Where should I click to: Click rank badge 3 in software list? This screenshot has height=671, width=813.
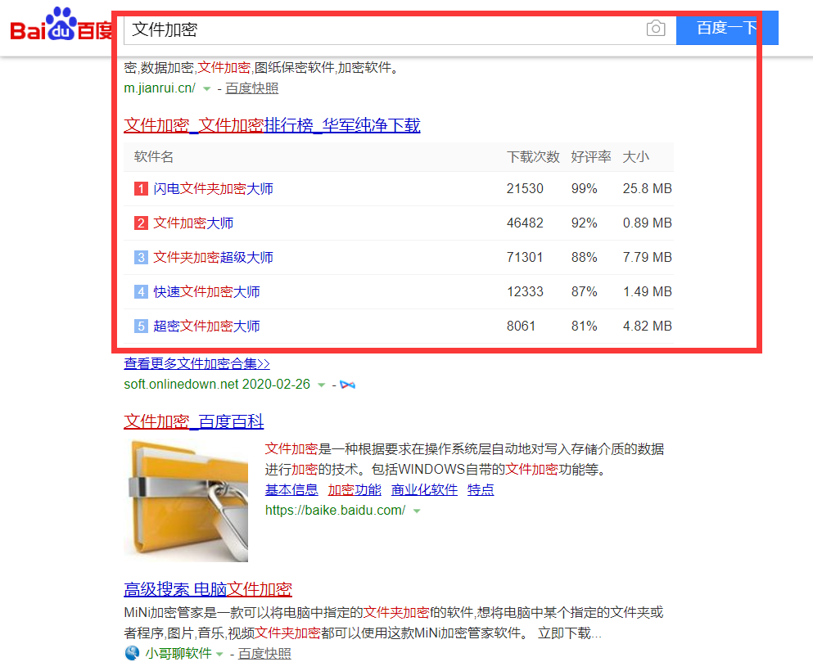click(x=141, y=258)
